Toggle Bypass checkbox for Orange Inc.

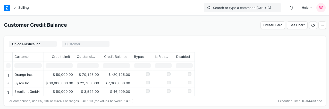pos(148,74)
